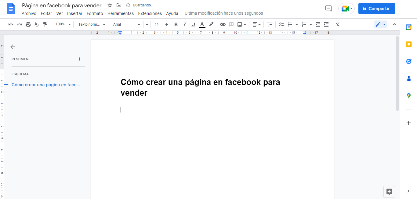
Task: Open the Última modificación version history link
Action: [224, 13]
